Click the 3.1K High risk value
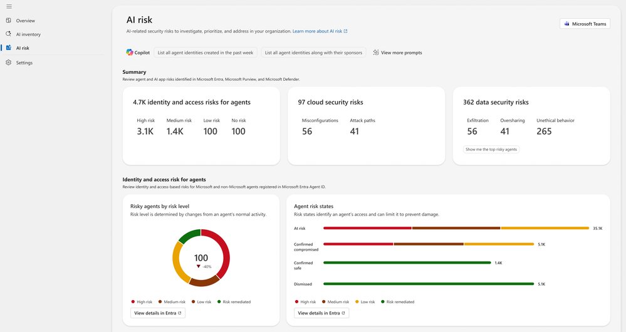The width and height of the screenshot is (626, 332). (145, 132)
